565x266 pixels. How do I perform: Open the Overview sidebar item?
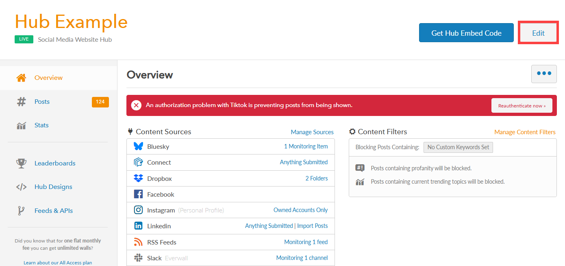point(59,78)
